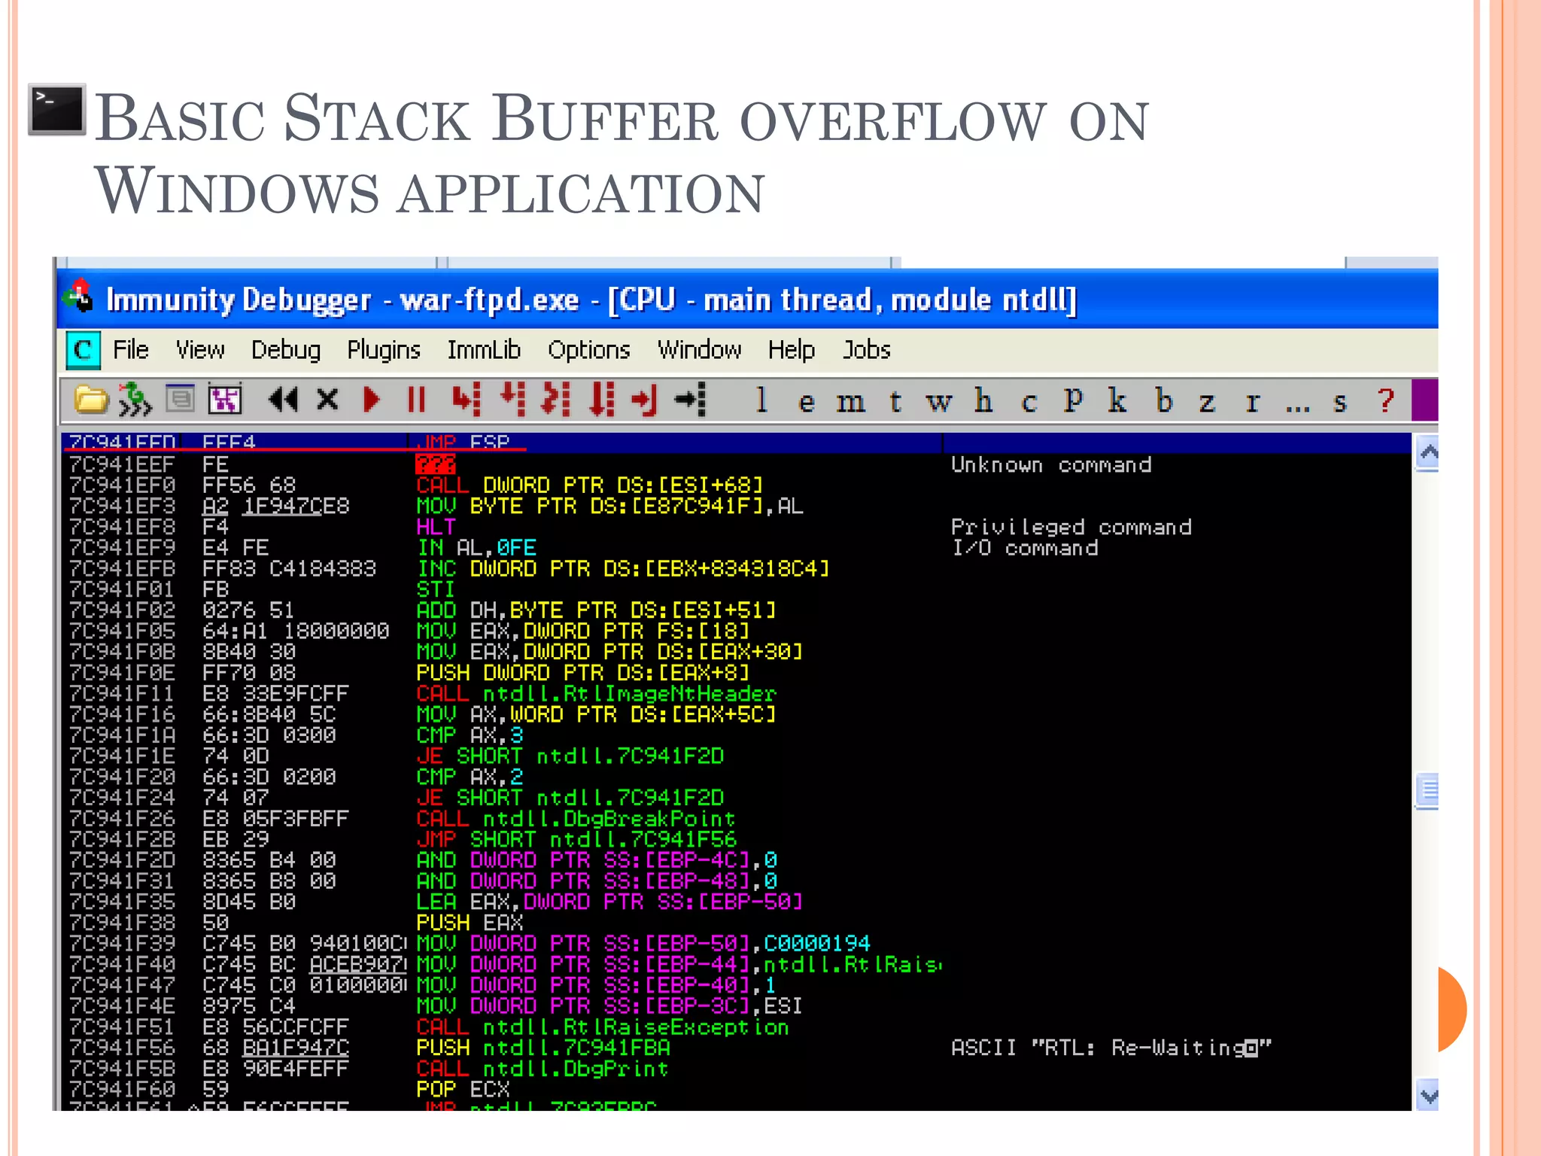This screenshot has width=1541, height=1156.
Task: Open Handles window with 'h' button
Action: (983, 400)
